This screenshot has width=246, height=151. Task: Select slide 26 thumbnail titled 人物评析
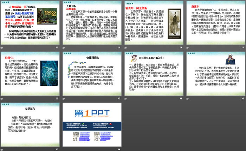pyautogui.click(x=92, y=22)
